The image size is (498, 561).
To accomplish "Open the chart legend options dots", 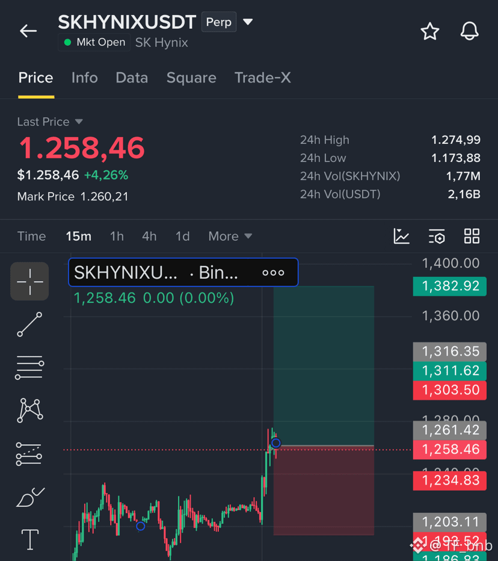I will (273, 273).
